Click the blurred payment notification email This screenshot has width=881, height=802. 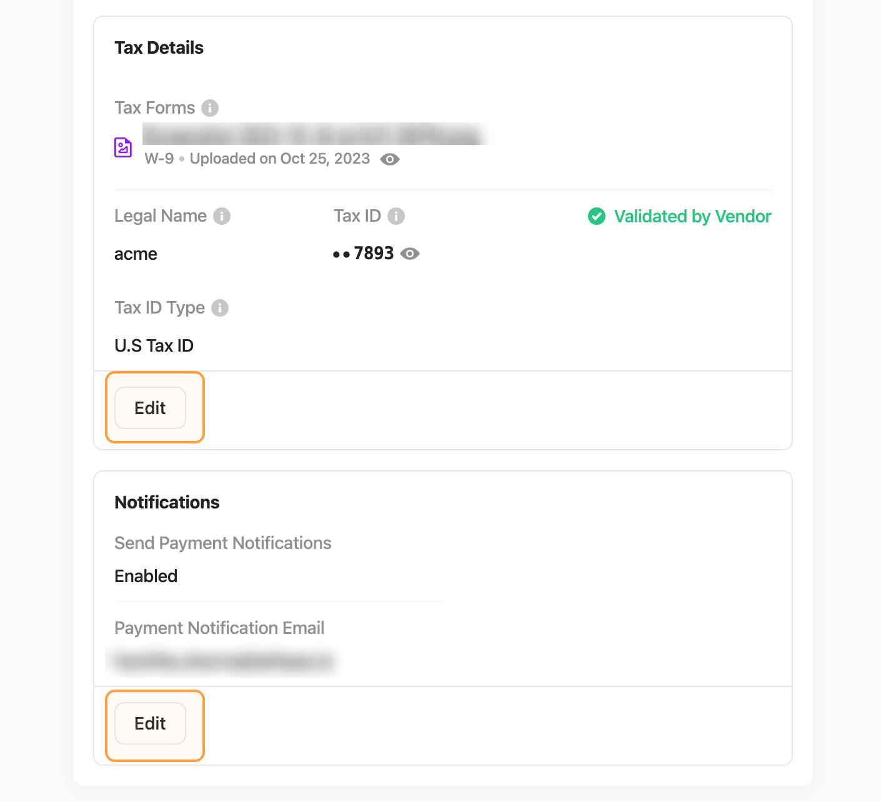point(224,661)
